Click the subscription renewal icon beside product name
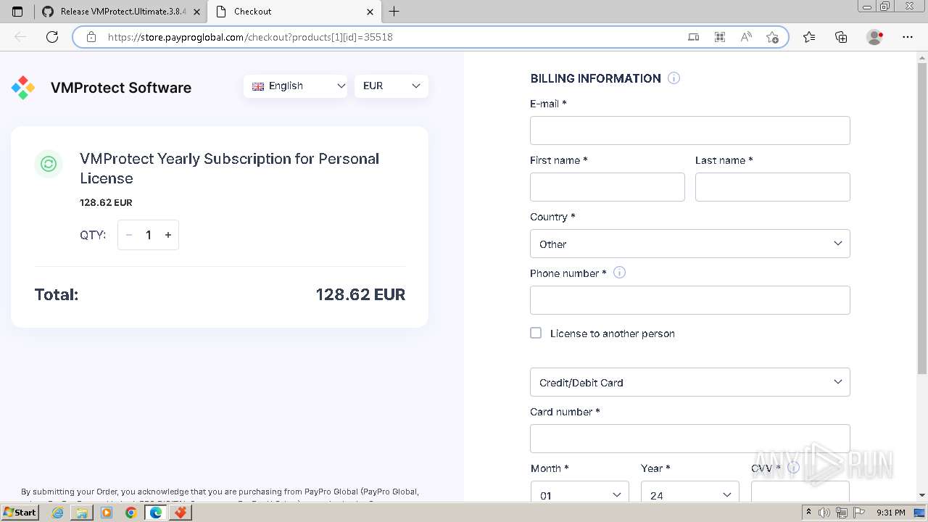 pos(49,164)
